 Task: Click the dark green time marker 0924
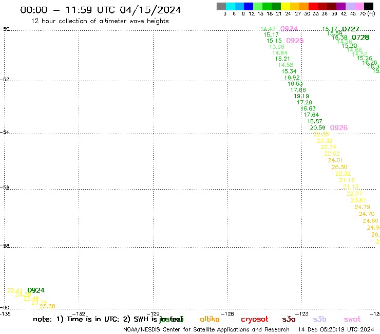pos(36,290)
